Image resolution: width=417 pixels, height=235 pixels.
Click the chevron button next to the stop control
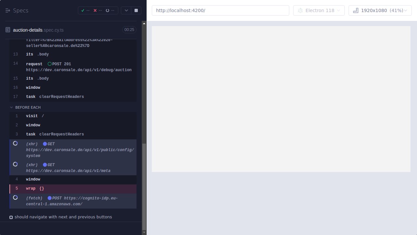pos(126,10)
